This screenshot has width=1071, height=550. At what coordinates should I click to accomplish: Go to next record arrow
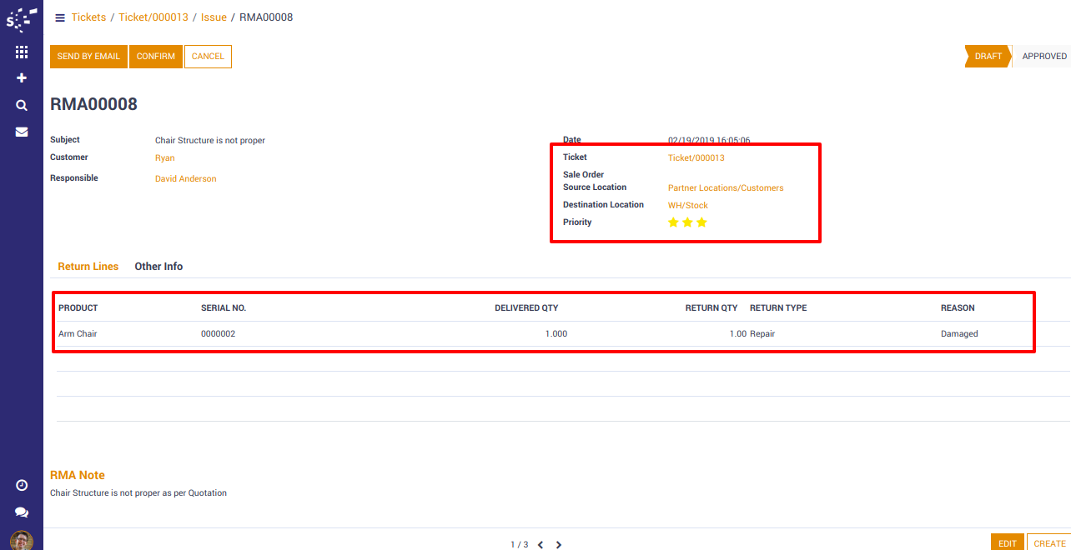(x=559, y=545)
